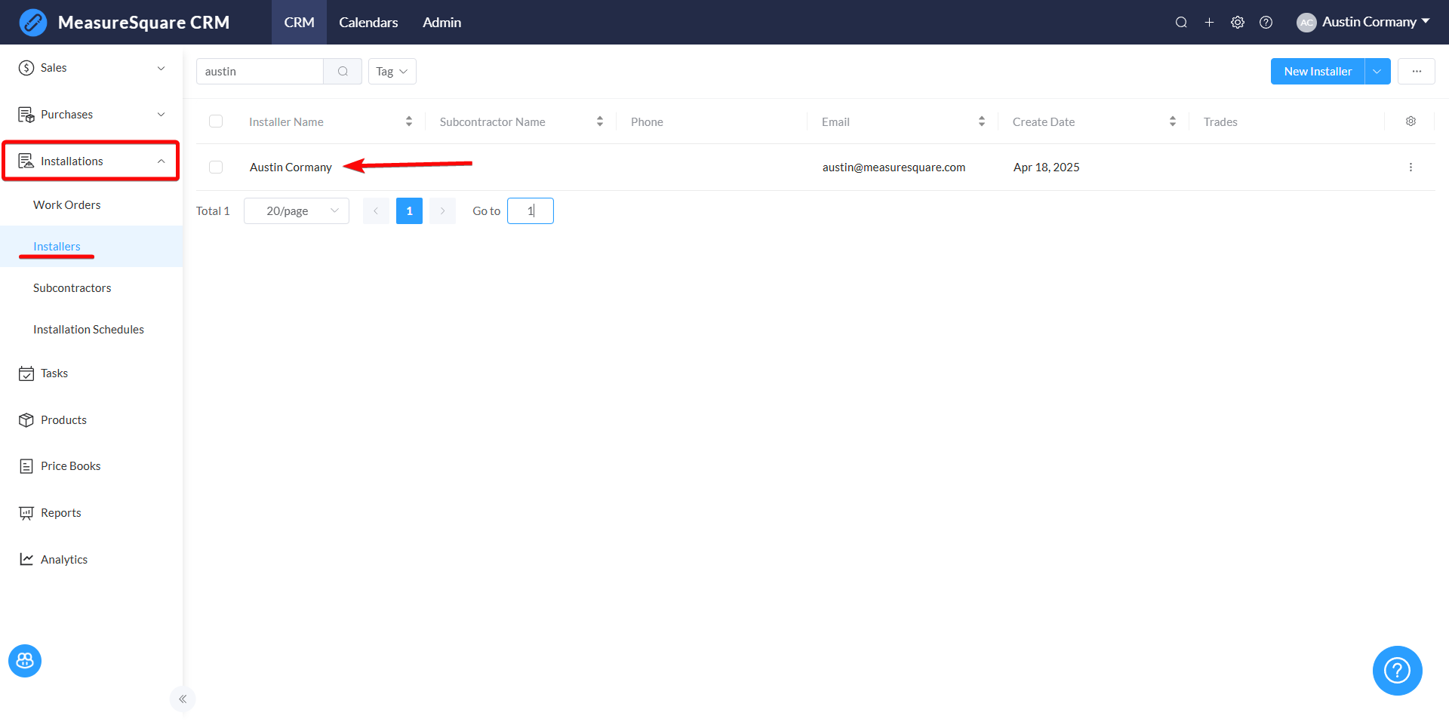Screen dimensions: 1449x722
Task: Open Products menu item label
Action: coord(63,420)
